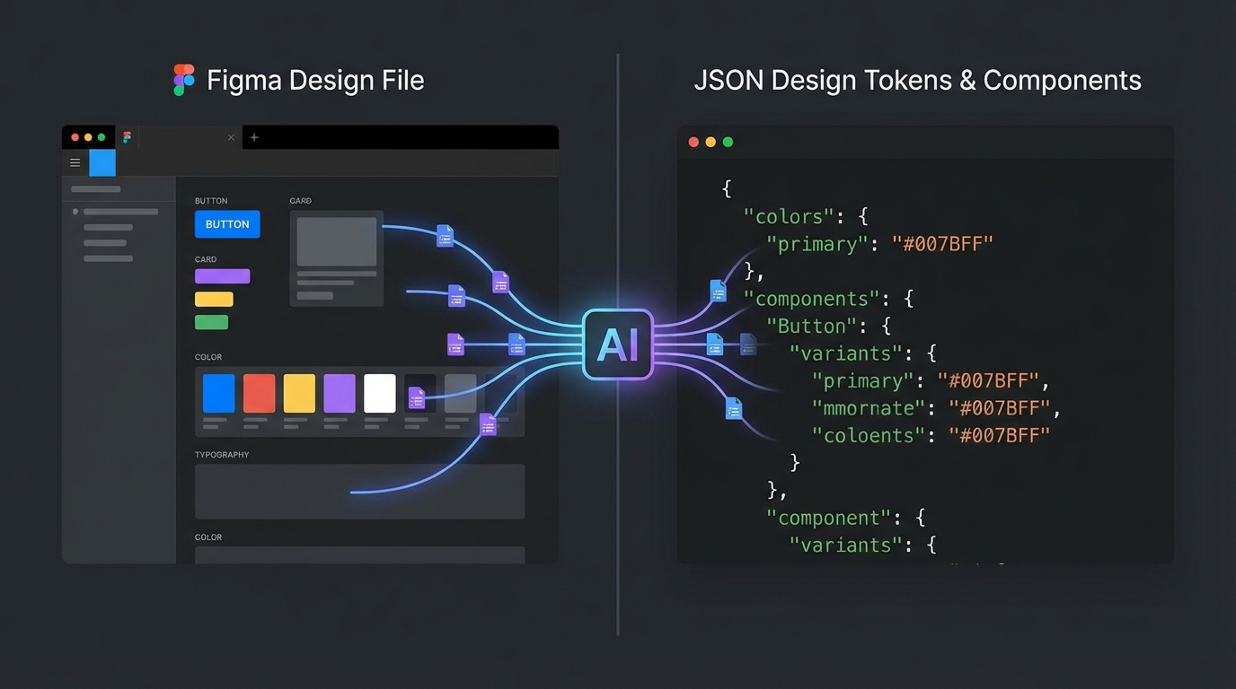This screenshot has width=1236, height=689.
Task: Click the Figma icon in the window tab
Action: (128, 137)
